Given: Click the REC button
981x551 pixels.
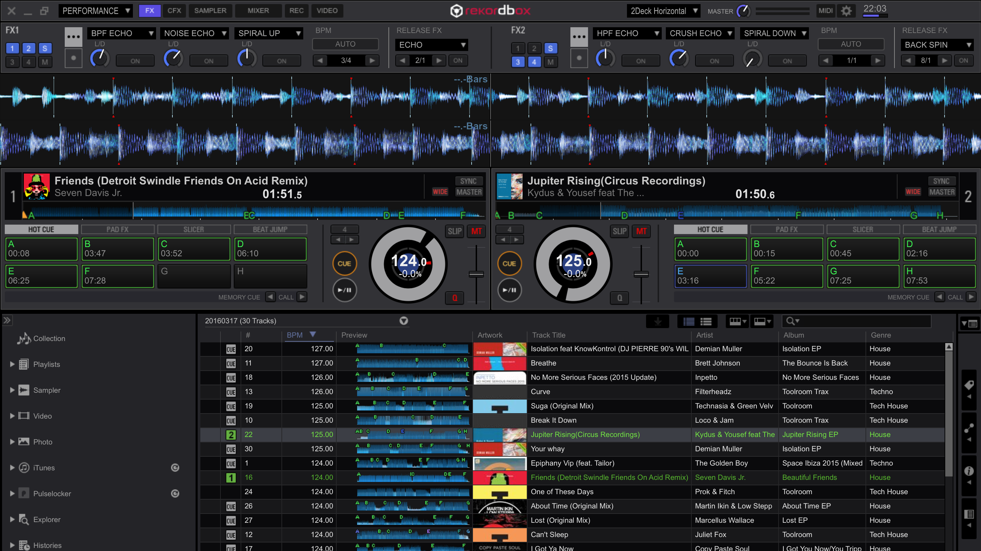Looking at the screenshot, I should coord(296,11).
